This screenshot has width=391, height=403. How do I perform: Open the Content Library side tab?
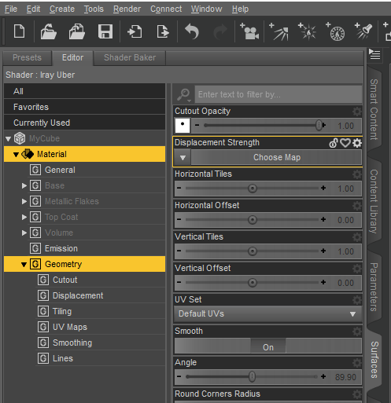[x=374, y=201]
